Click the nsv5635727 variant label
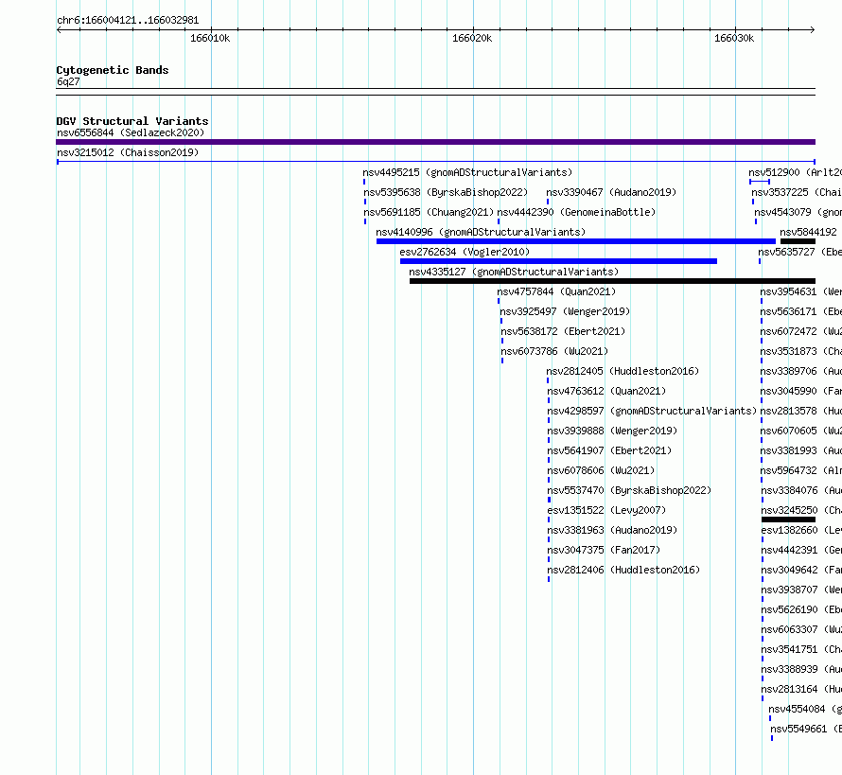The image size is (842, 775). 799,252
